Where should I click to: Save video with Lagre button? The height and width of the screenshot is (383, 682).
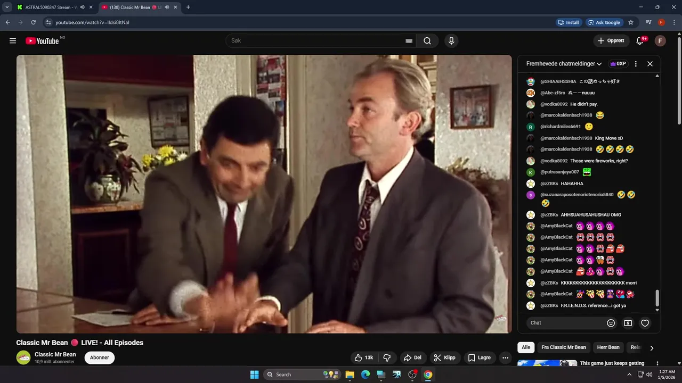click(x=479, y=357)
